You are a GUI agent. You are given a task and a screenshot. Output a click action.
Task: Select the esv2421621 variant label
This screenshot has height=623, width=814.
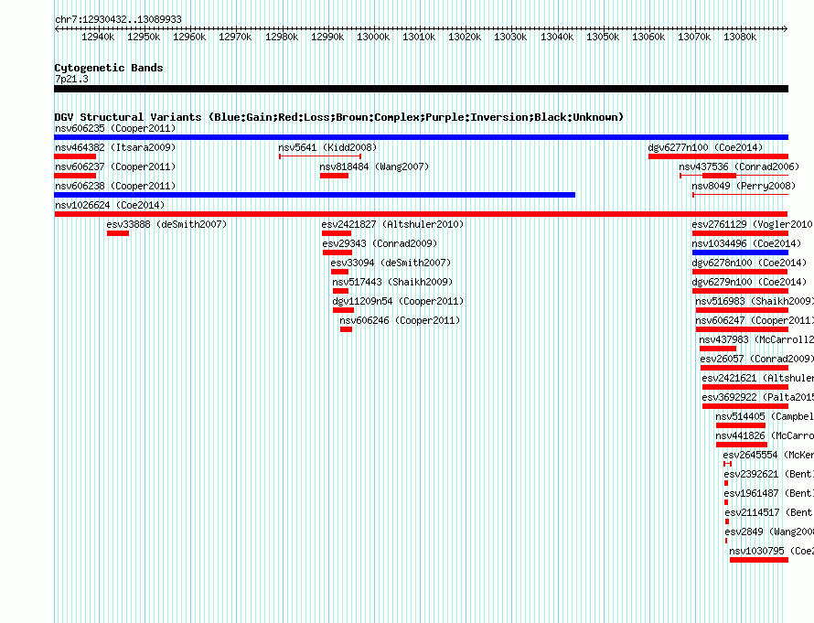[758, 378]
